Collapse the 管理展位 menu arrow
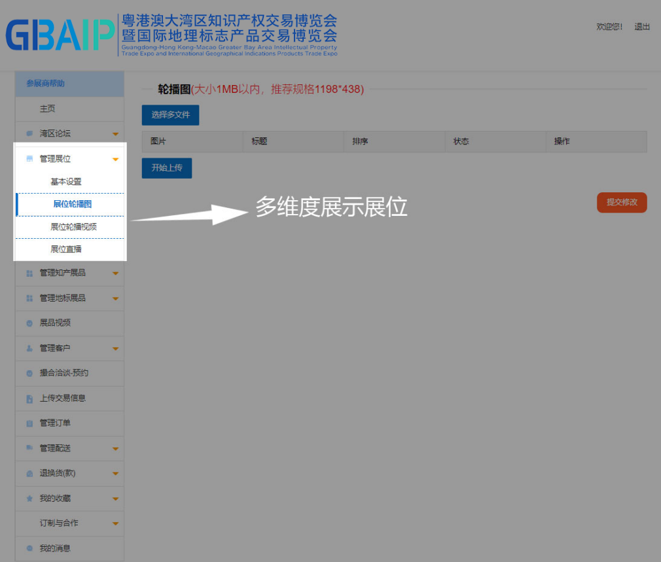The width and height of the screenshot is (661, 562). 115,159
